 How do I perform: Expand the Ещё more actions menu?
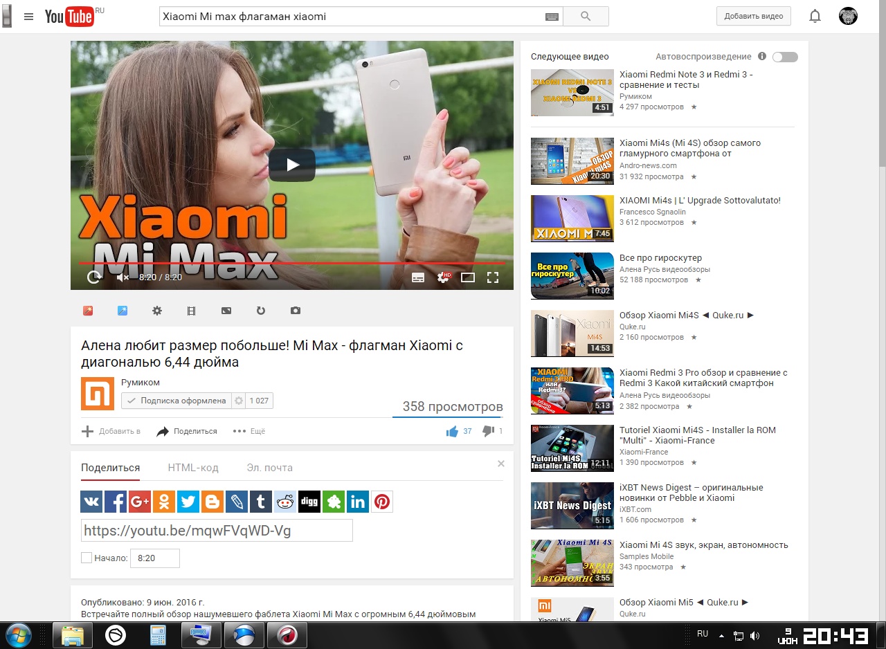pyautogui.click(x=249, y=432)
